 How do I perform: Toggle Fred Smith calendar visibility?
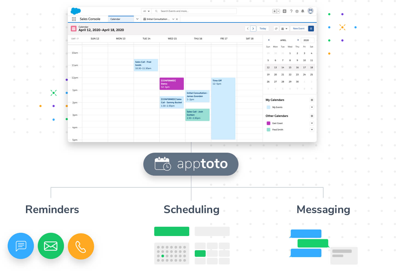[x=269, y=130]
